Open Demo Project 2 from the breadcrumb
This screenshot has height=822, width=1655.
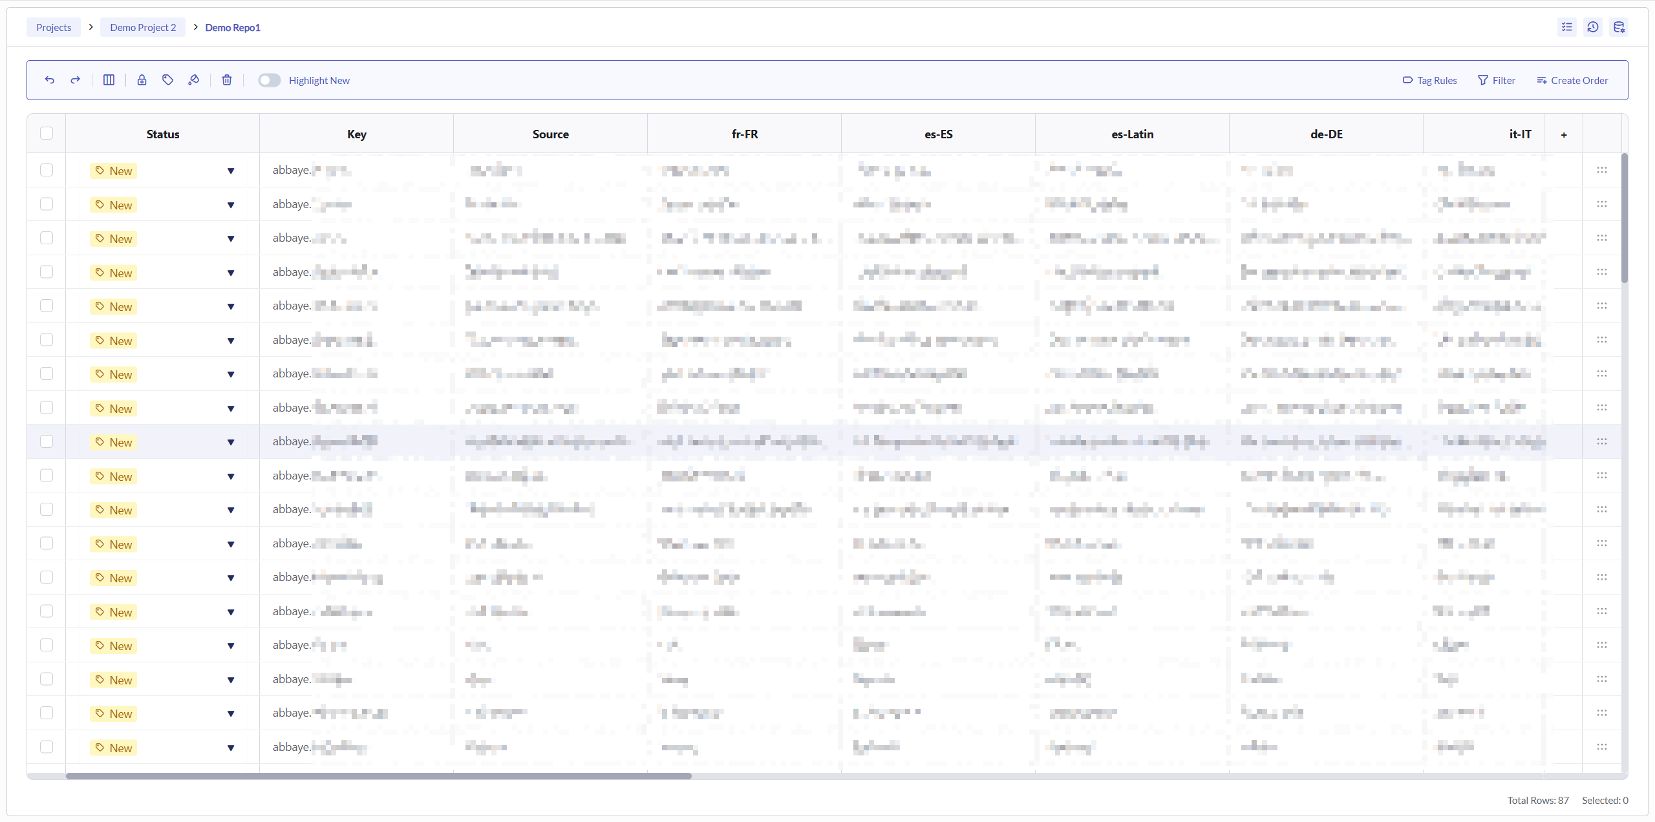click(x=142, y=27)
